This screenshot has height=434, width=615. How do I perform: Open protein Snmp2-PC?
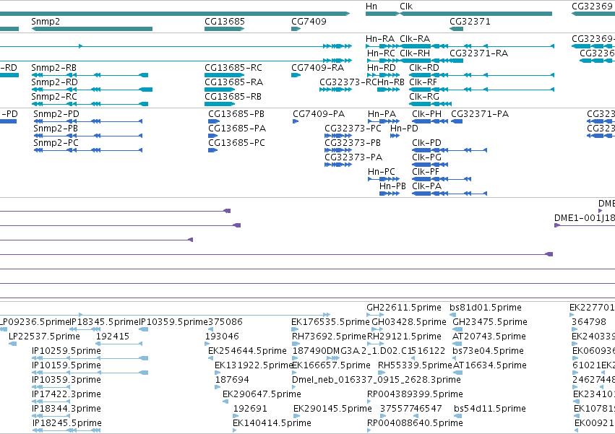(x=56, y=143)
